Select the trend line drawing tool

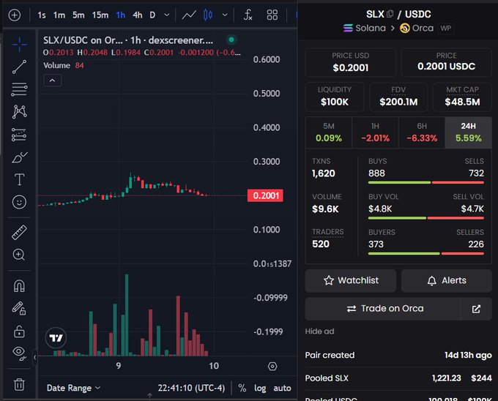click(19, 67)
